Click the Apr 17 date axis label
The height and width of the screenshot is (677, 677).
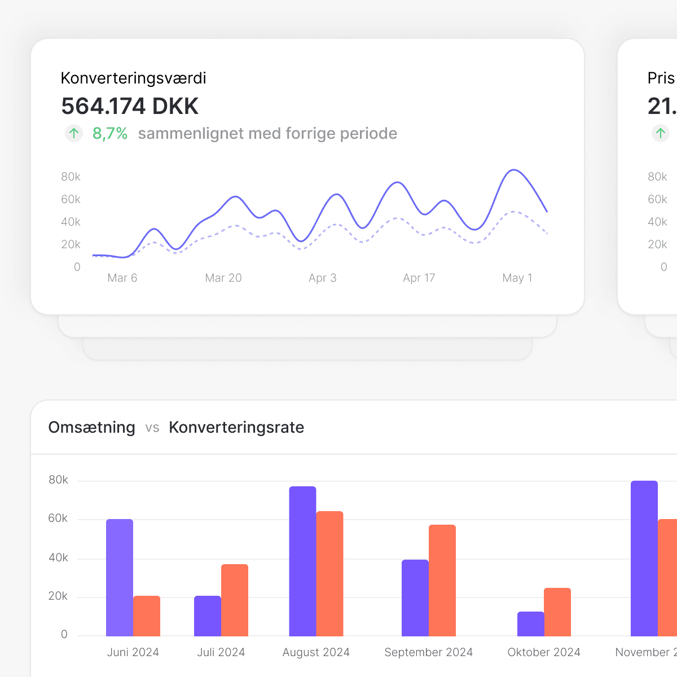[x=419, y=278]
